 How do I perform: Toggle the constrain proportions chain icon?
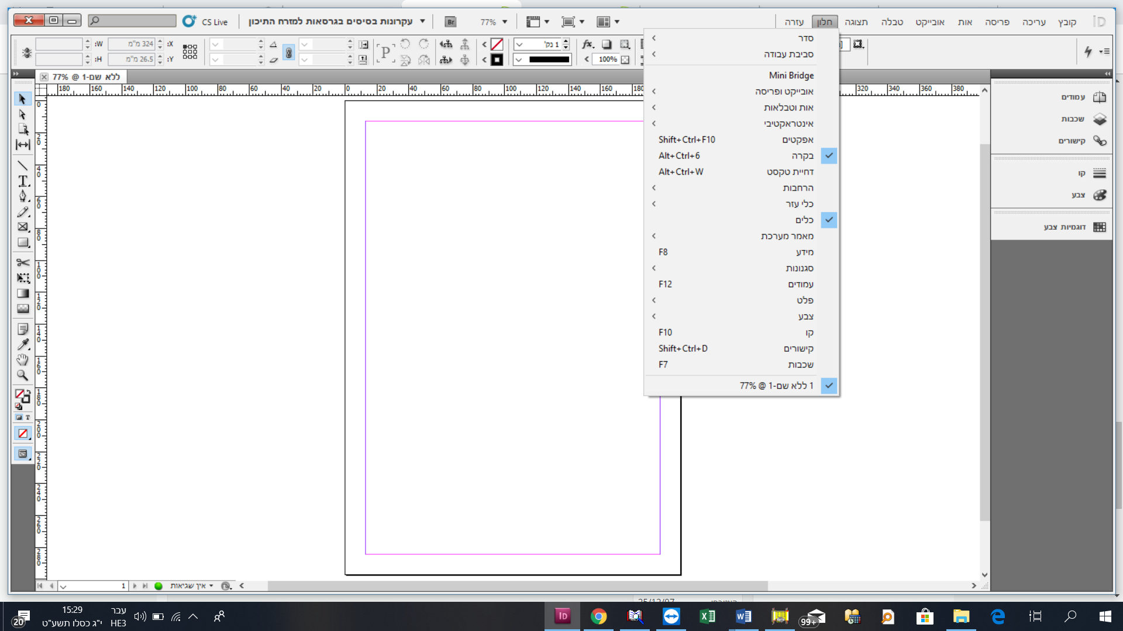click(x=288, y=53)
